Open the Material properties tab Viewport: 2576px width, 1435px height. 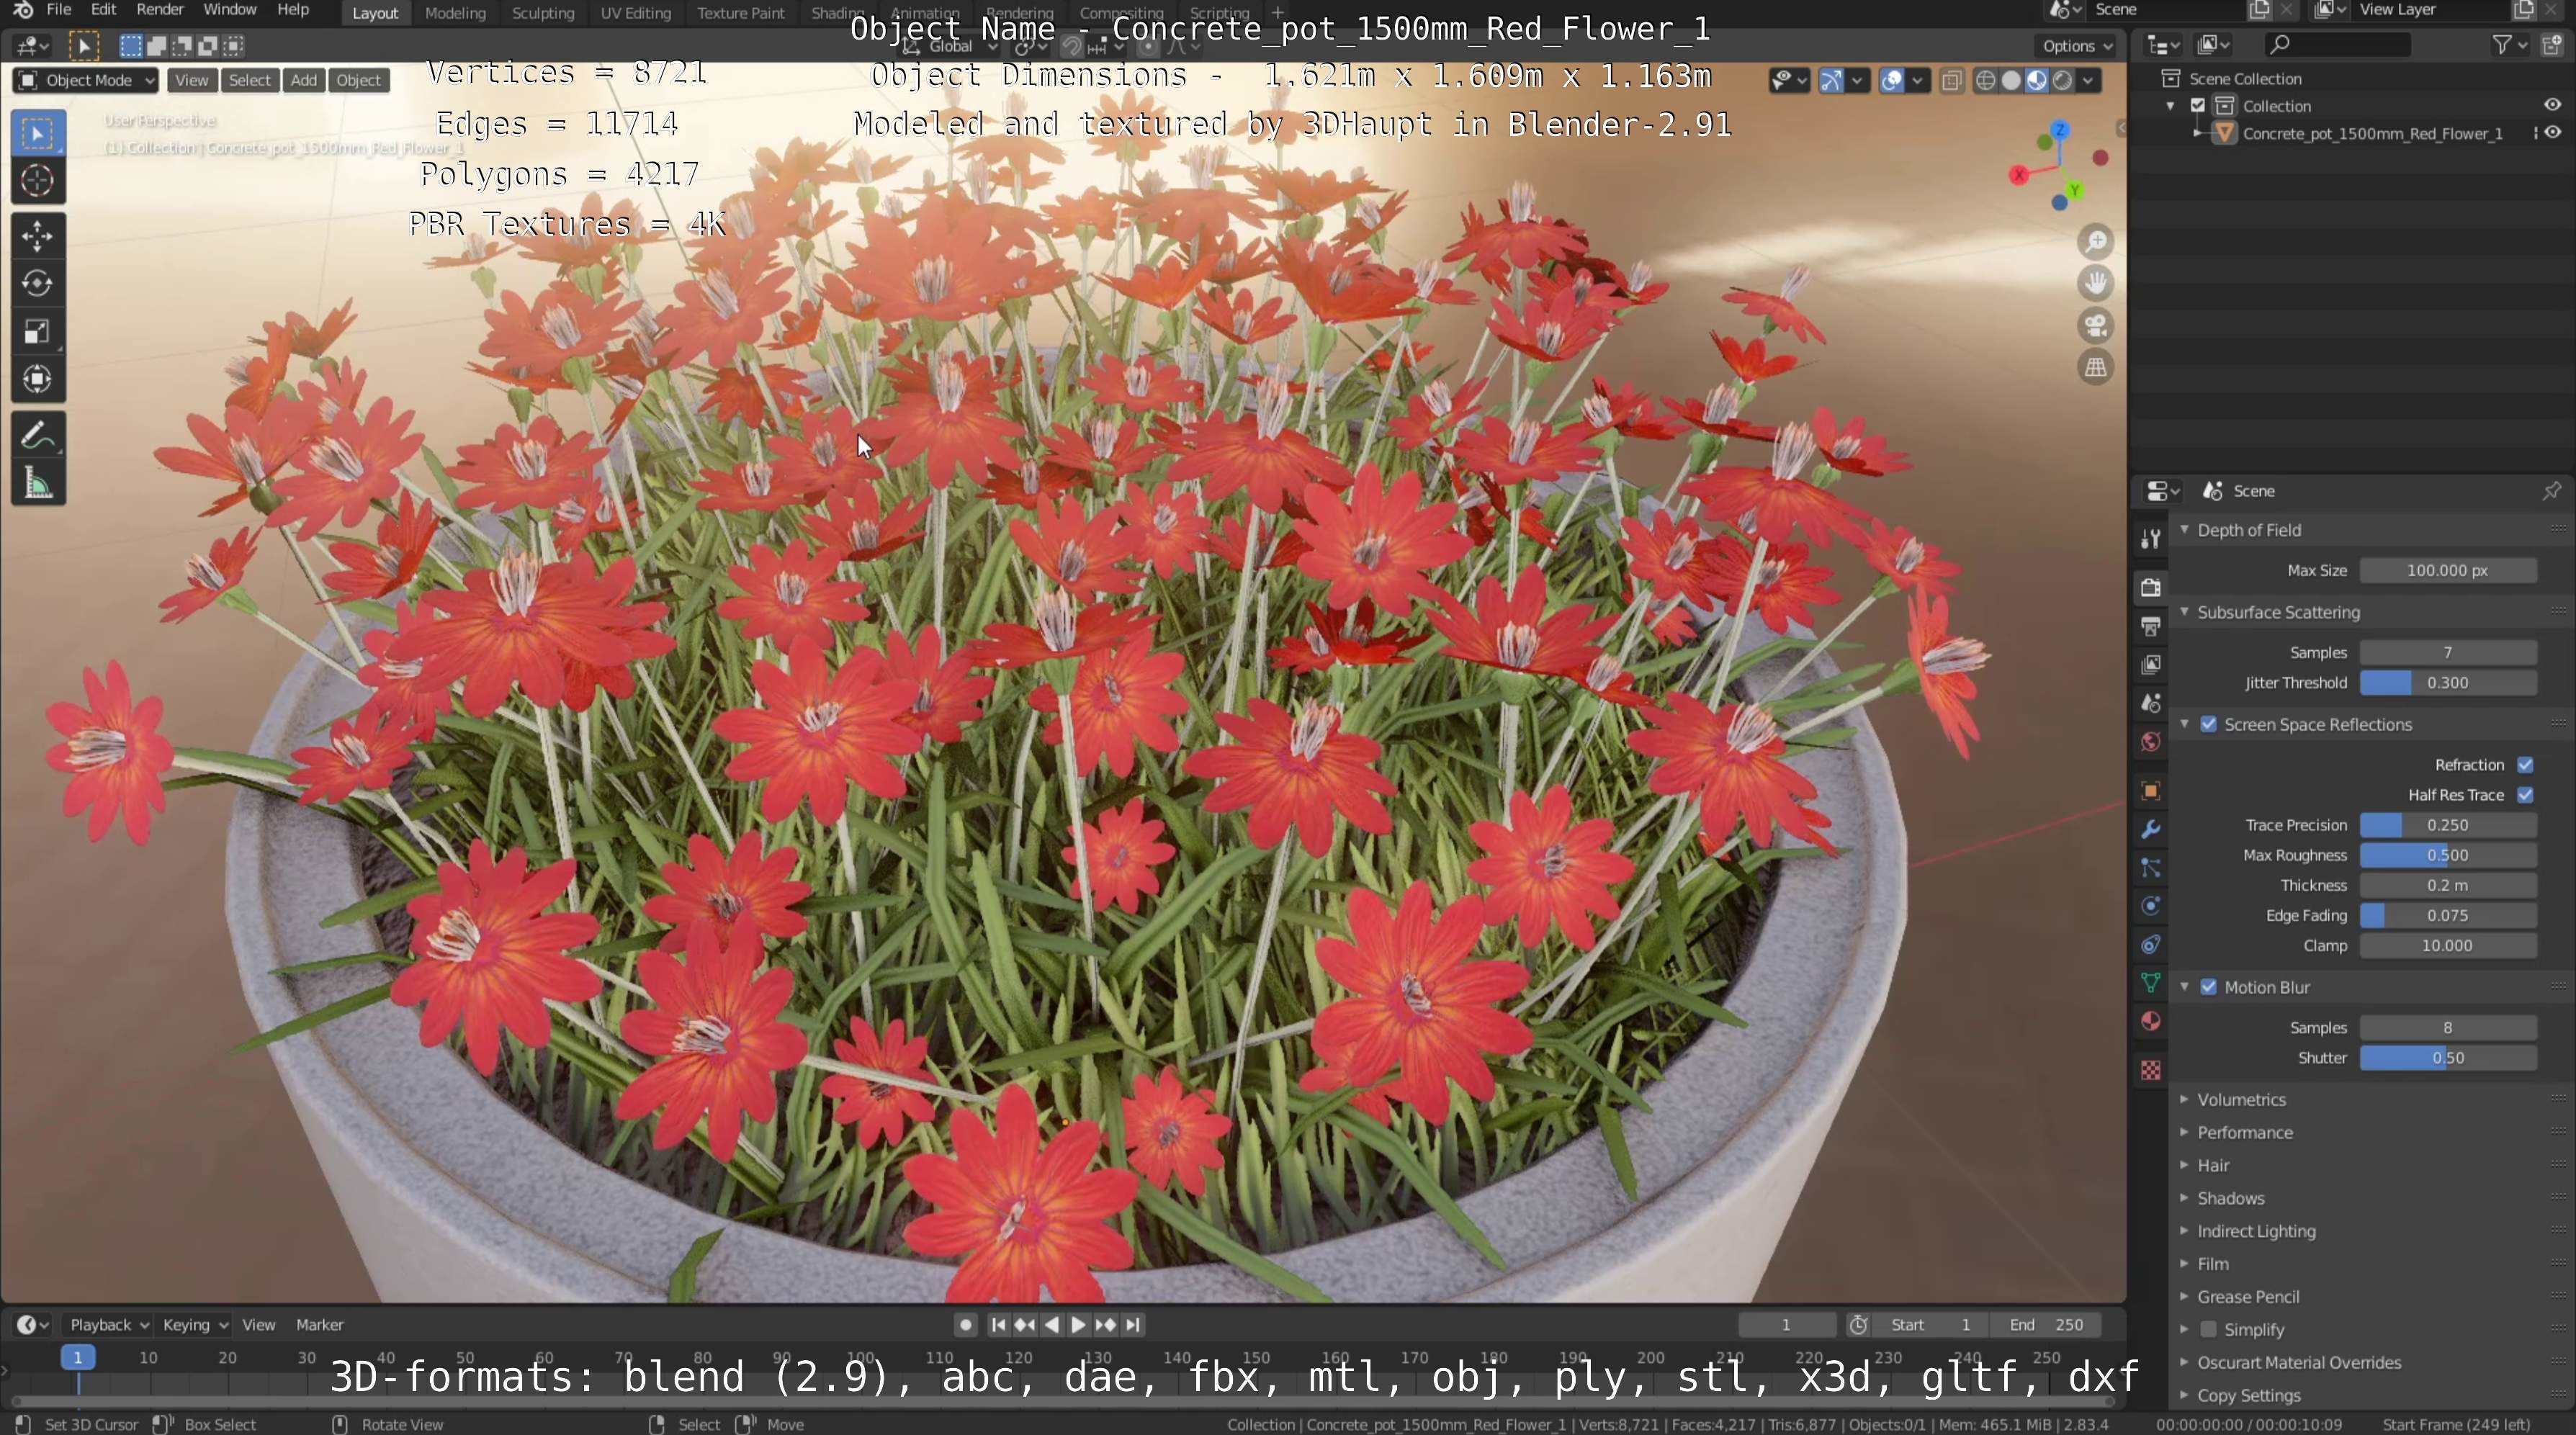pos(2151,1021)
